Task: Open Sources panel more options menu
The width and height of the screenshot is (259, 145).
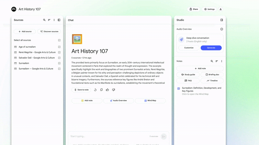Action: pyautogui.click(x=54, y=20)
